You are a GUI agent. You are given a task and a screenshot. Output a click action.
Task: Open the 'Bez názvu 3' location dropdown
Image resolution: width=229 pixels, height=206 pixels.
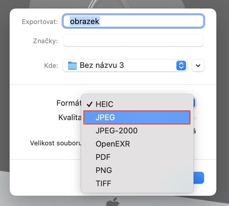pyautogui.click(x=120, y=65)
